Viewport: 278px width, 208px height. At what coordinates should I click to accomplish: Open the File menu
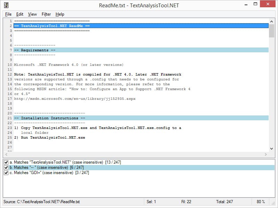click(8, 14)
